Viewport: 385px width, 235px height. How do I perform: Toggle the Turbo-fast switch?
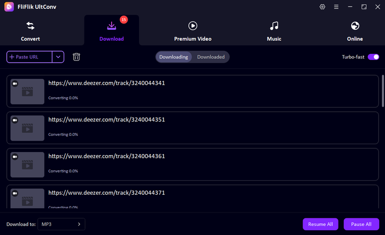pos(373,57)
